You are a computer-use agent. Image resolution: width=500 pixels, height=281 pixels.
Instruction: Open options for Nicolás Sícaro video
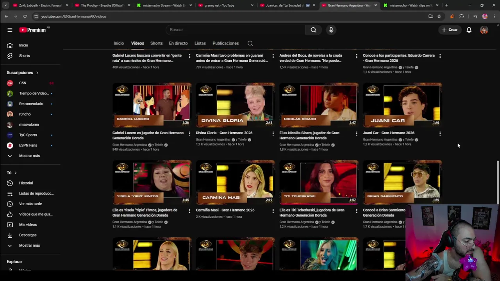pyautogui.click(x=356, y=133)
